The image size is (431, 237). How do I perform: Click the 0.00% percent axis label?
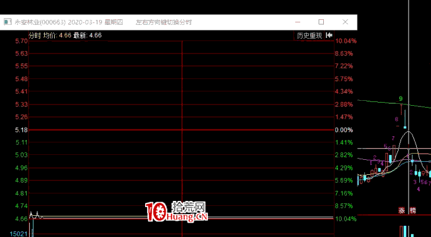click(344, 130)
